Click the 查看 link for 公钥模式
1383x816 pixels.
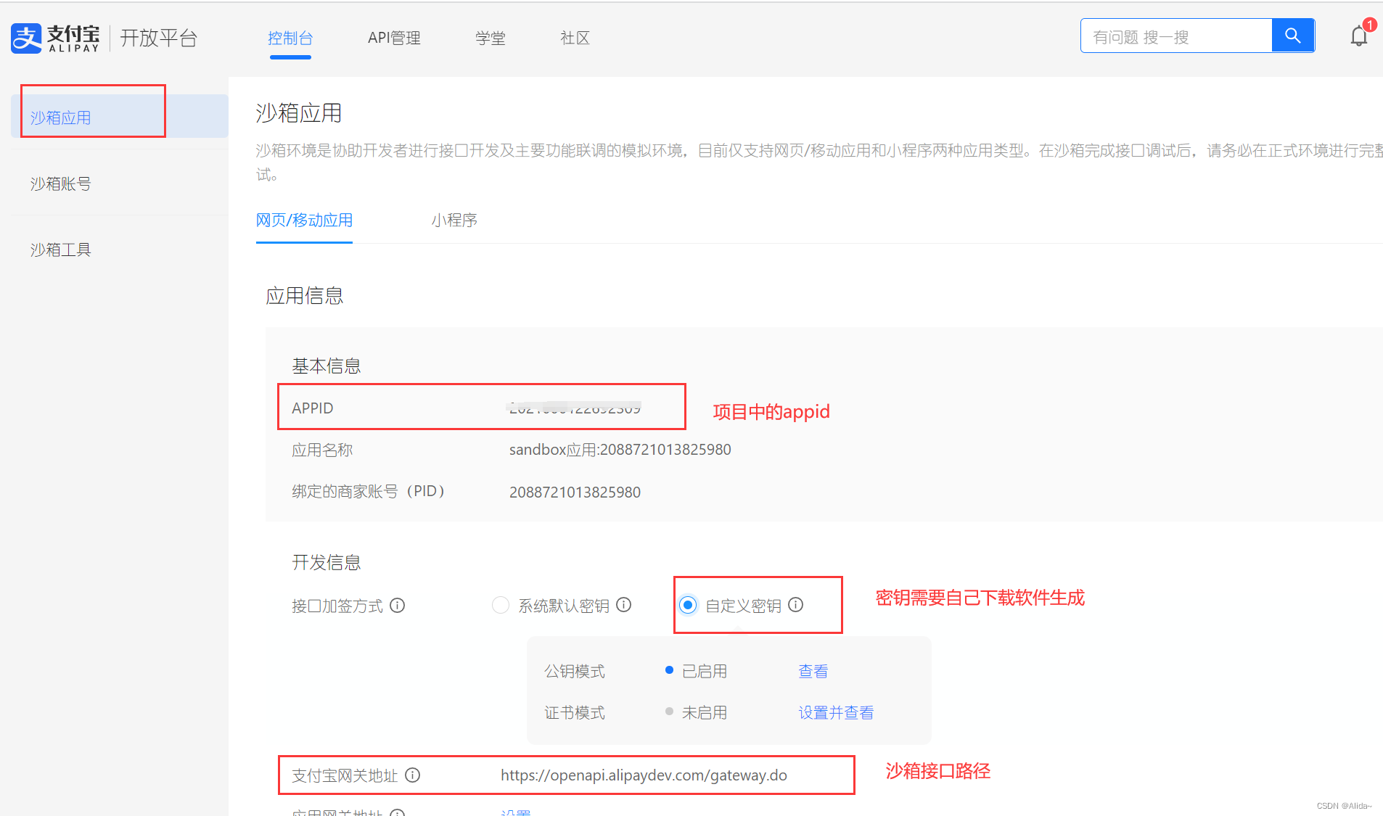[x=813, y=671]
